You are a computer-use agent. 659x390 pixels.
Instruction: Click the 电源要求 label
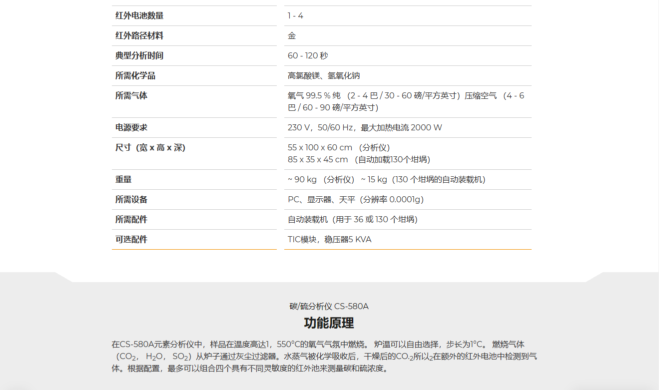(x=131, y=128)
